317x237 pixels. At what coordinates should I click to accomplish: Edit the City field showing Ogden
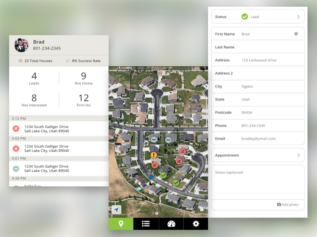[258, 87]
